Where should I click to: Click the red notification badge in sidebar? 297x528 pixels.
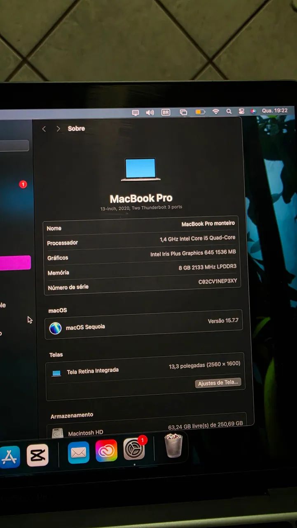point(23,184)
